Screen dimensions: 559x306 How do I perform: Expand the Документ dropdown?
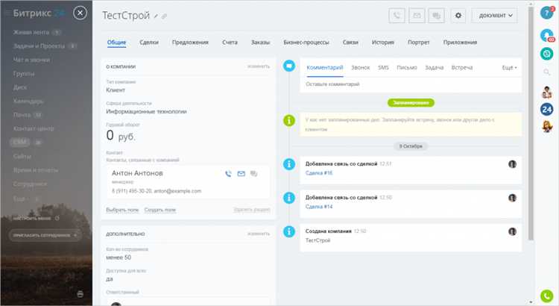[494, 16]
